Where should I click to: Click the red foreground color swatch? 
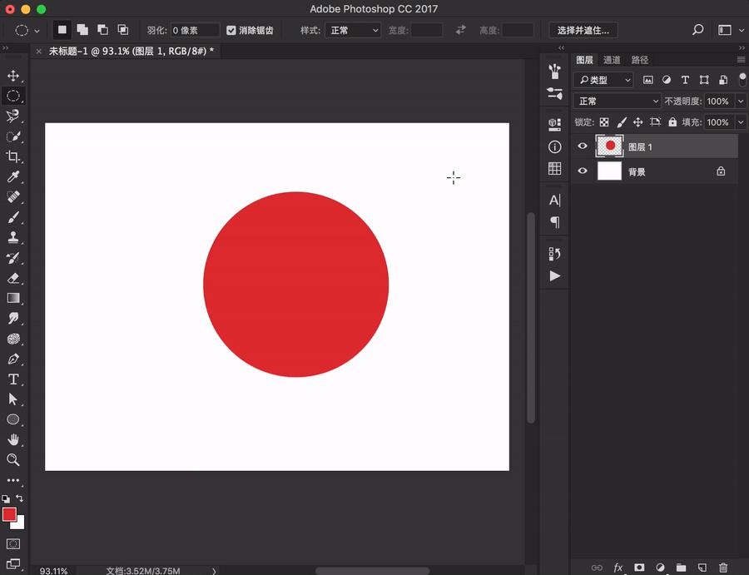tap(9, 514)
